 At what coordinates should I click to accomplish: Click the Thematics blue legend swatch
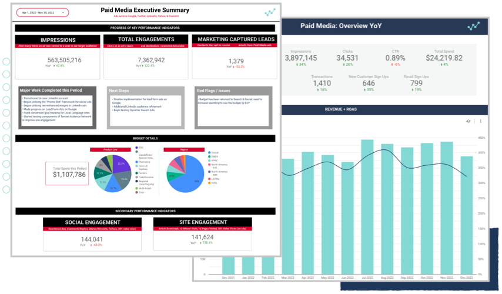tap(137, 162)
